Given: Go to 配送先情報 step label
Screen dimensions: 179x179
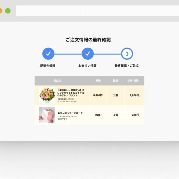Looking at the screenshot, I should coord(48,66).
